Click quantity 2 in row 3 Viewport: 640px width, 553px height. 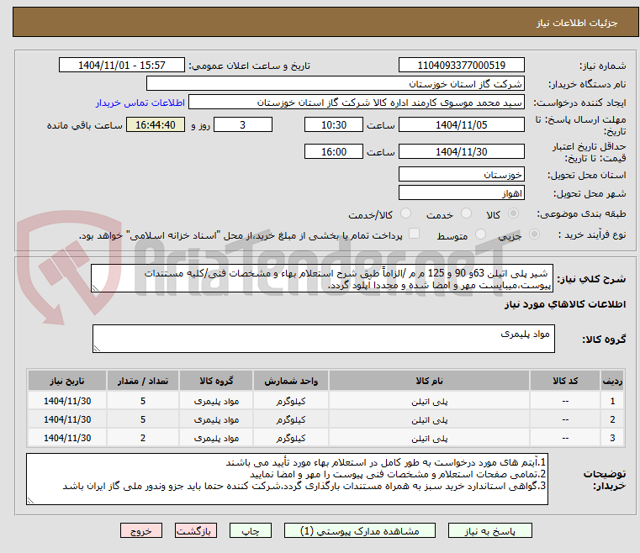(143, 438)
